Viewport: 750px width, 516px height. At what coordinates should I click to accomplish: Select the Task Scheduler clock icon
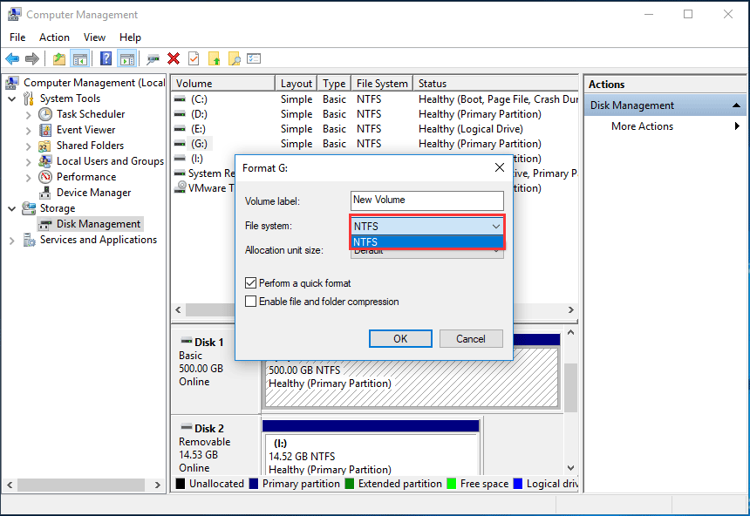(x=45, y=114)
